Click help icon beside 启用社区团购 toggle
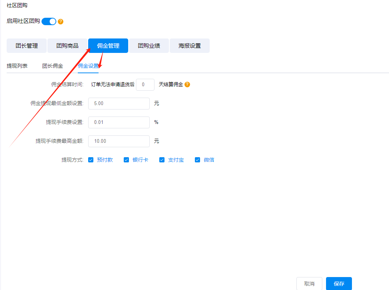This screenshot has width=389, height=290. [61, 21]
